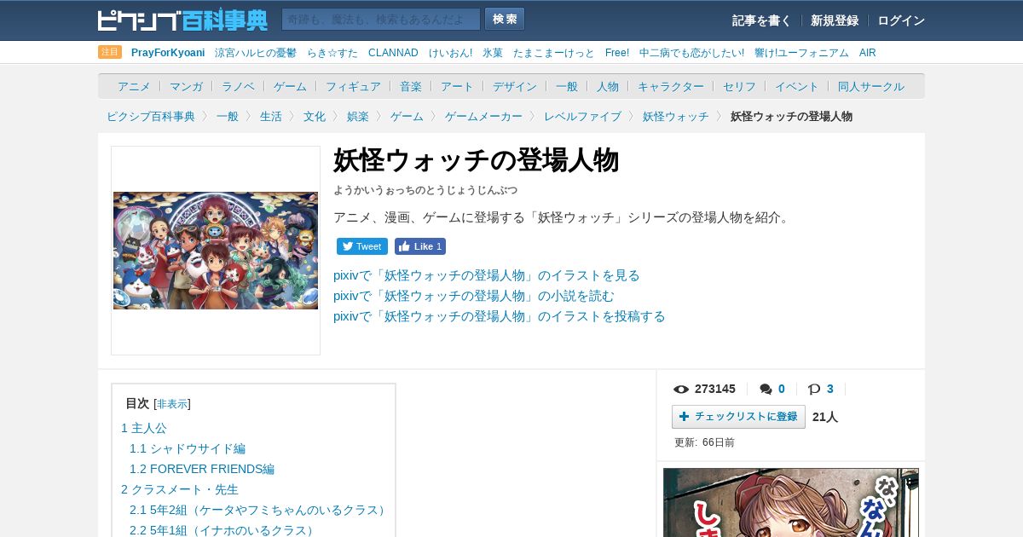Image resolution: width=1023 pixels, height=537 pixels.
Task: Click the Facebook Like button
Action: click(420, 246)
